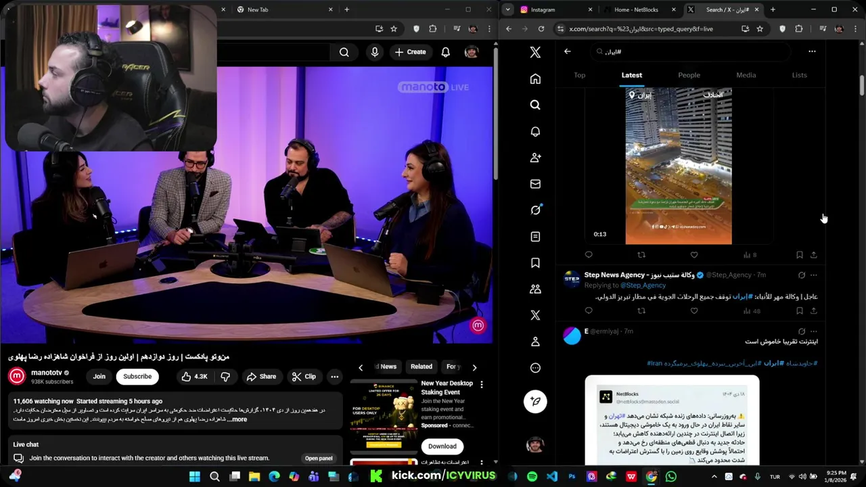Click the system volume icon in tray
The height and width of the screenshot is (487, 866).
point(802,477)
